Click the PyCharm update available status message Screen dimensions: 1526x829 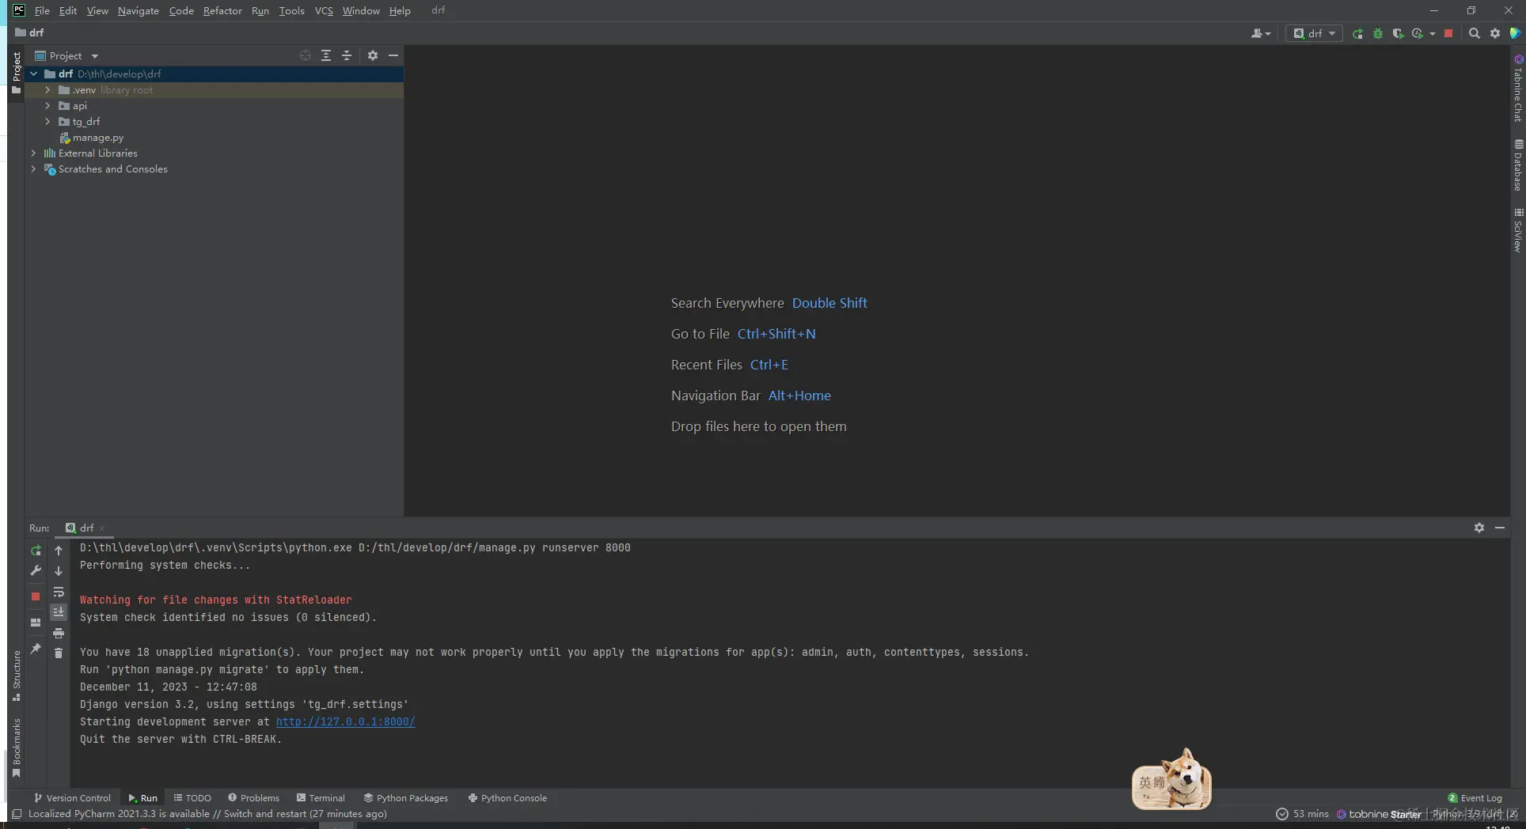[207, 814]
